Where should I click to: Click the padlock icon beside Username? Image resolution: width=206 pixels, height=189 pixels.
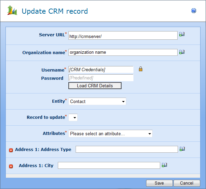click(140, 69)
